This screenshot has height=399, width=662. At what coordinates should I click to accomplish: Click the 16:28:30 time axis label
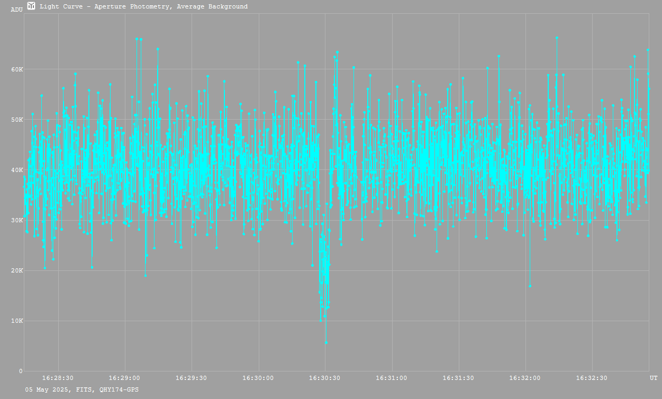coord(58,378)
